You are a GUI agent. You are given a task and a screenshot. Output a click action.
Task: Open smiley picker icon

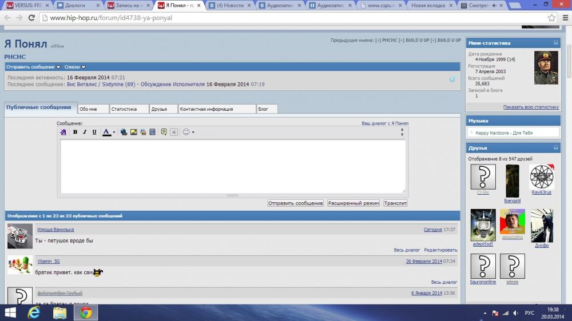click(x=186, y=132)
